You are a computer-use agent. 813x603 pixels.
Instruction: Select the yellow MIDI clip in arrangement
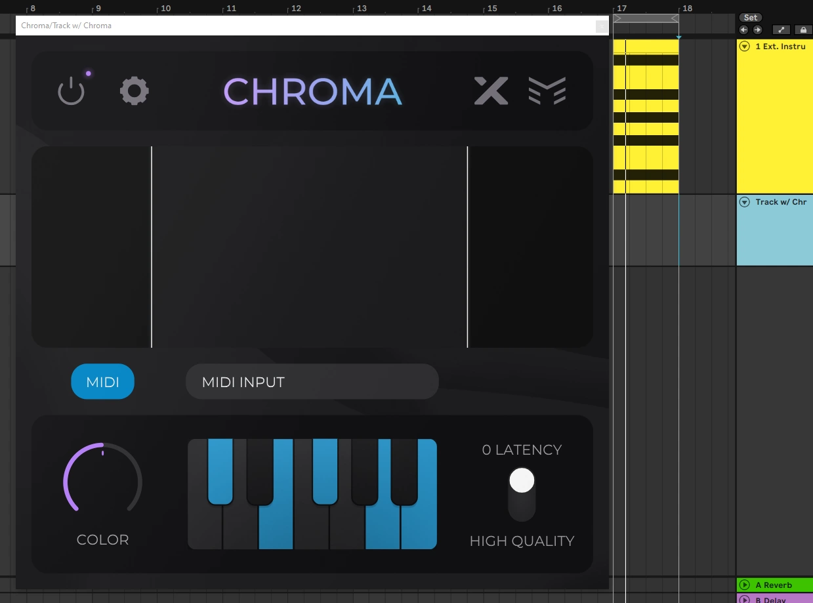click(x=646, y=116)
